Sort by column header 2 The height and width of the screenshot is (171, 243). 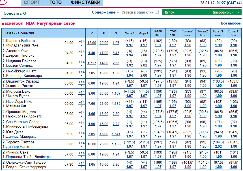point(92,33)
